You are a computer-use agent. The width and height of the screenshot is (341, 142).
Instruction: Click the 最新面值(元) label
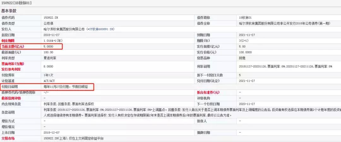pyautogui.click(x=11, y=52)
